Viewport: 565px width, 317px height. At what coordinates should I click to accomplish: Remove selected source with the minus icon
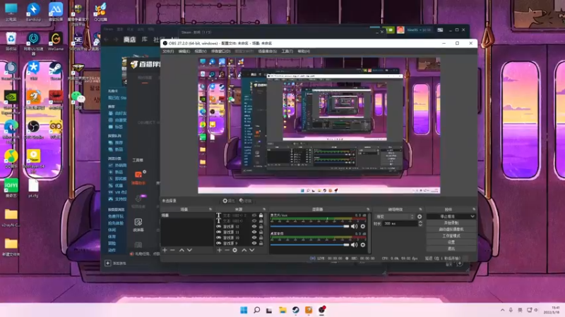227,250
